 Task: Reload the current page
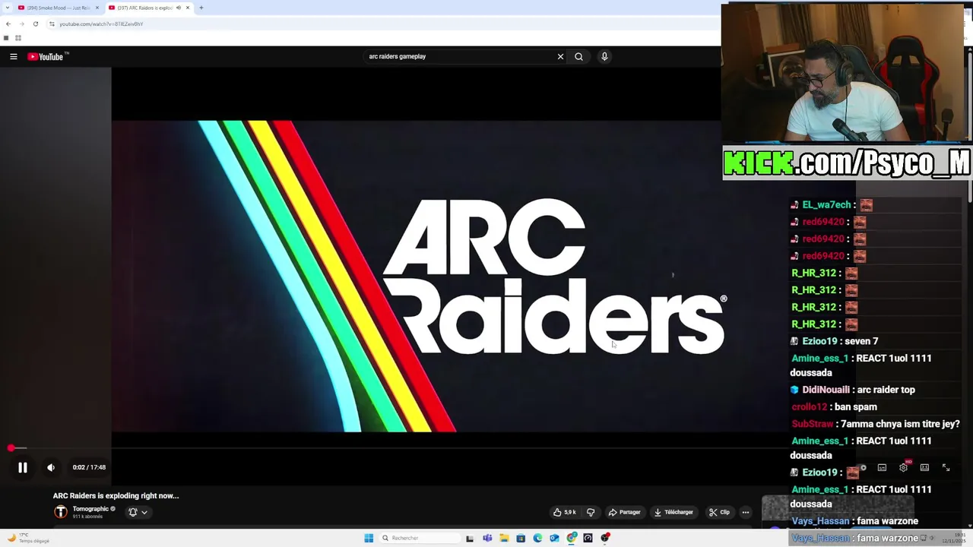(x=35, y=24)
